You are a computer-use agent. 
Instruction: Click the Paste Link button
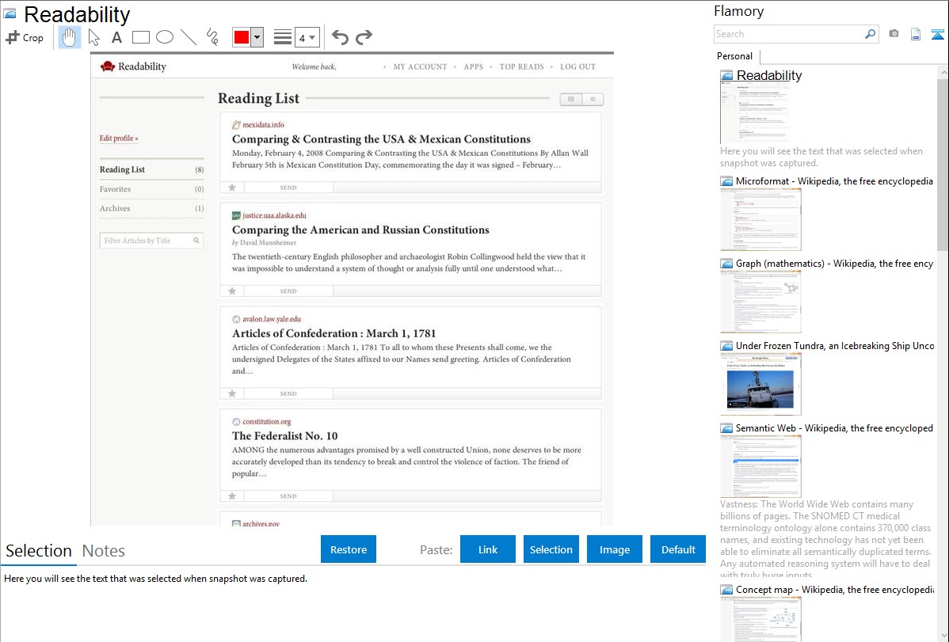click(x=488, y=549)
